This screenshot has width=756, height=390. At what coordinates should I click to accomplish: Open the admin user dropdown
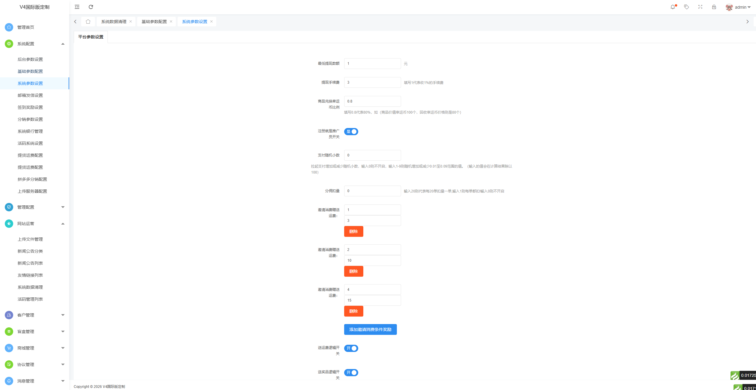tap(740, 7)
